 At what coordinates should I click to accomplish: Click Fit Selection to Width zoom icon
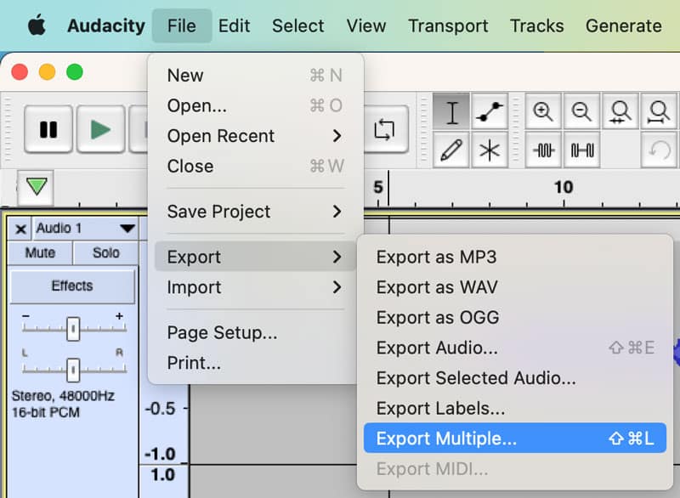click(620, 112)
